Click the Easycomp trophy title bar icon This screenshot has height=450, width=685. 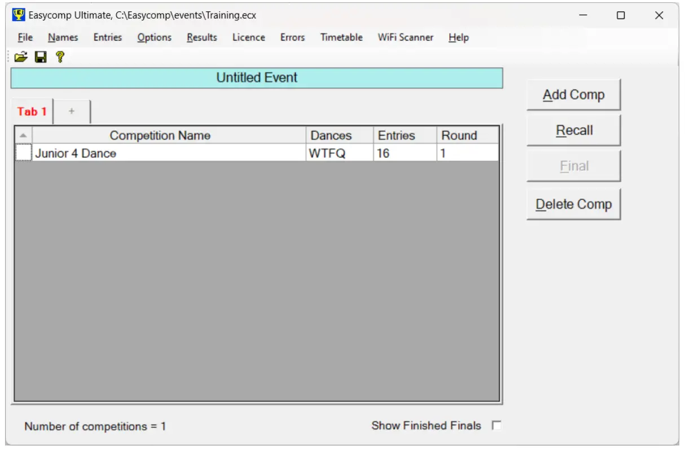(x=19, y=15)
